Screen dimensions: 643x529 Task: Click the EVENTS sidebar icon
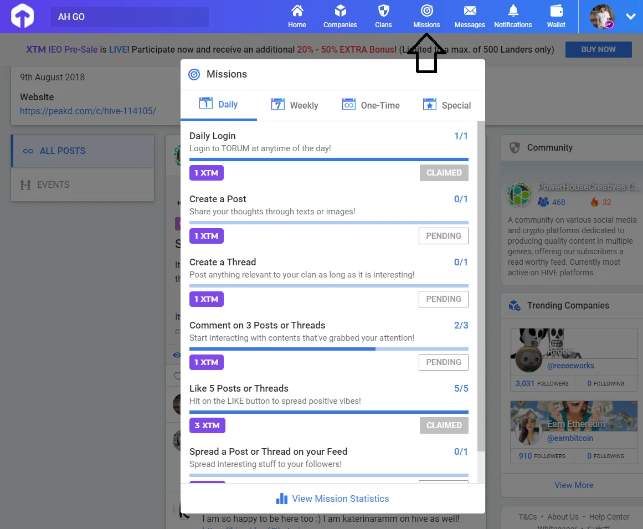coord(25,185)
